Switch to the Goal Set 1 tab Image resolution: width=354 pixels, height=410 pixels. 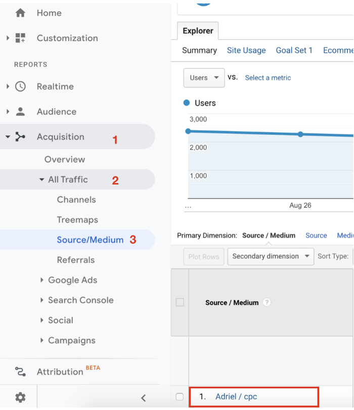tap(294, 51)
